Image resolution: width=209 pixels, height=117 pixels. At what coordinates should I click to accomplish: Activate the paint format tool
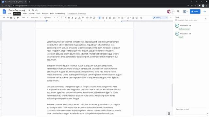tap(18, 18)
